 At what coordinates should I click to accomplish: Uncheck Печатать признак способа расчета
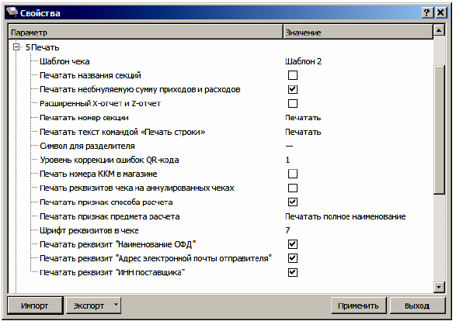click(x=293, y=202)
